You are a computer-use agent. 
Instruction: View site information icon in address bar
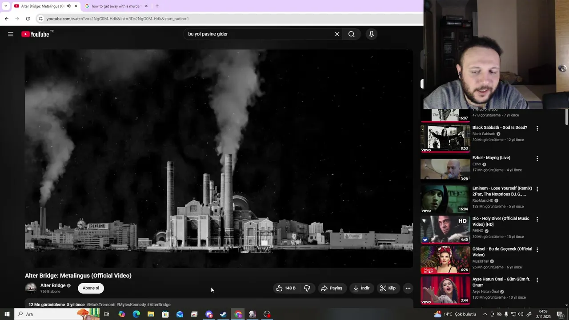point(40,19)
